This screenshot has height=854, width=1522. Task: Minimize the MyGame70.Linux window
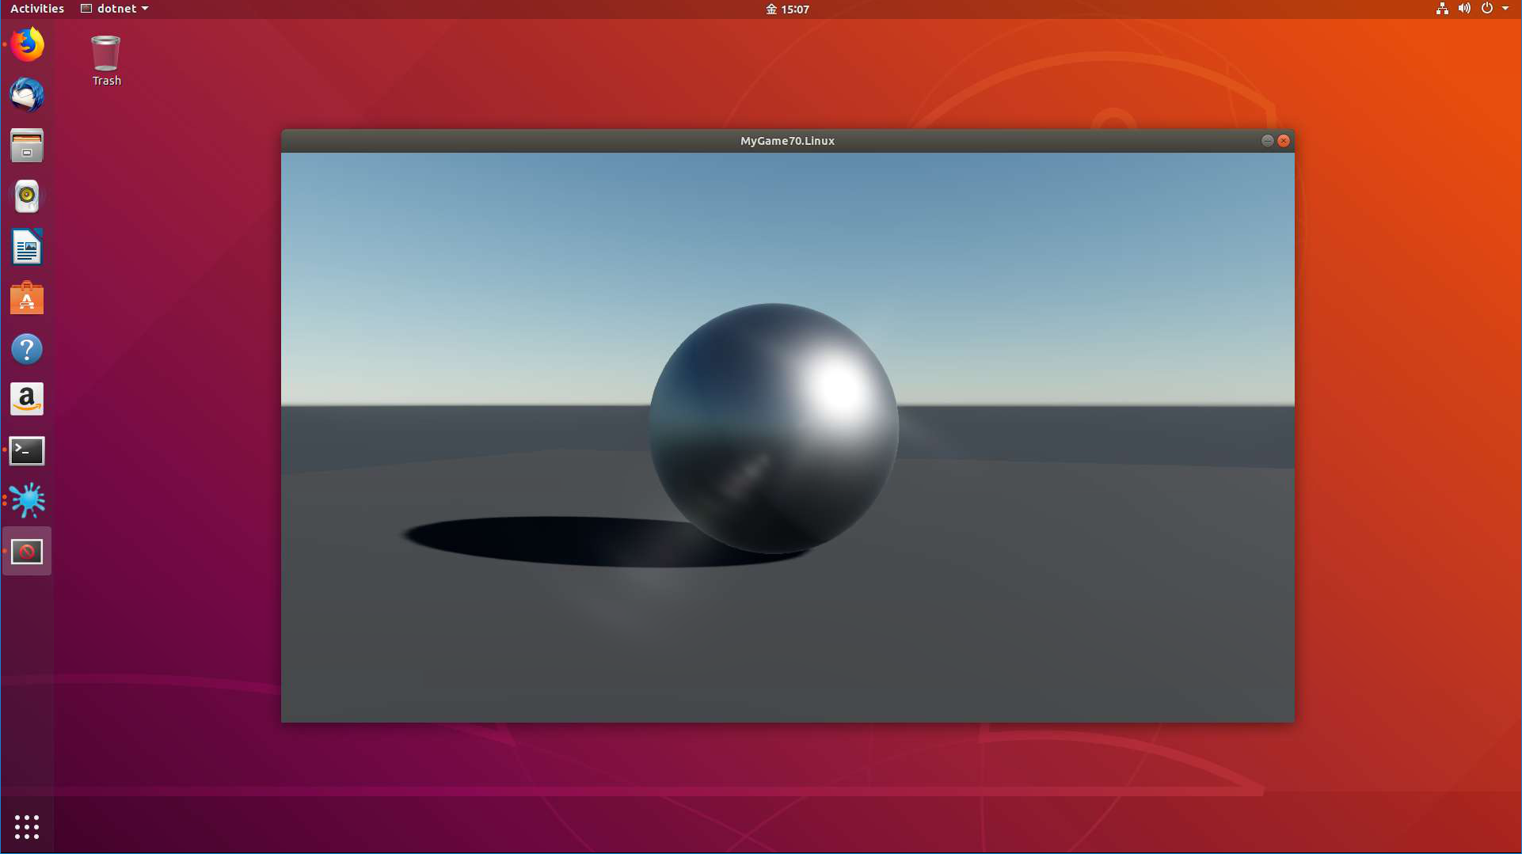tap(1267, 141)
